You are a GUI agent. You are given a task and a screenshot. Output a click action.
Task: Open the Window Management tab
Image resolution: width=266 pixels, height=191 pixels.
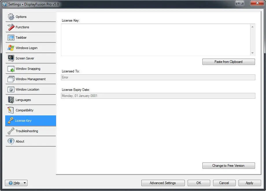click(x=31, y=79)
